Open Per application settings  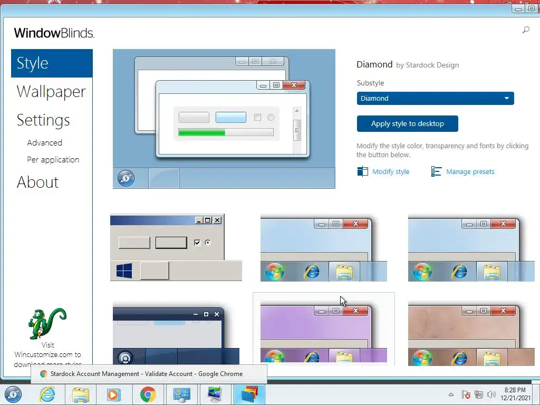coord(53,160)
